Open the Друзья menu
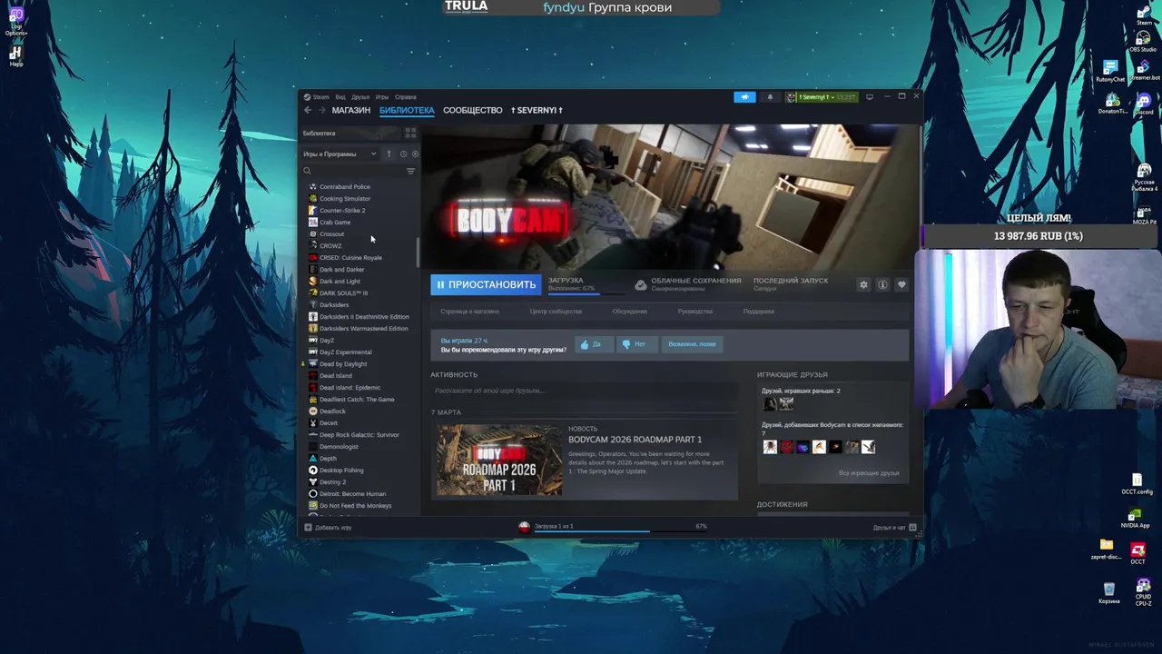The height and width of the screenshot is (654, 1162). point(360,97)
